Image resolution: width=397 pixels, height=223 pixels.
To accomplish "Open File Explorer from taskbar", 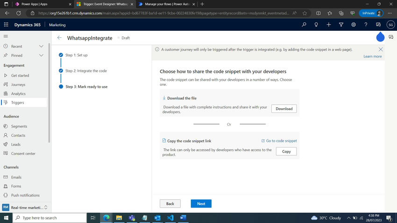I will pyautogui.click(x=119, y=218).
